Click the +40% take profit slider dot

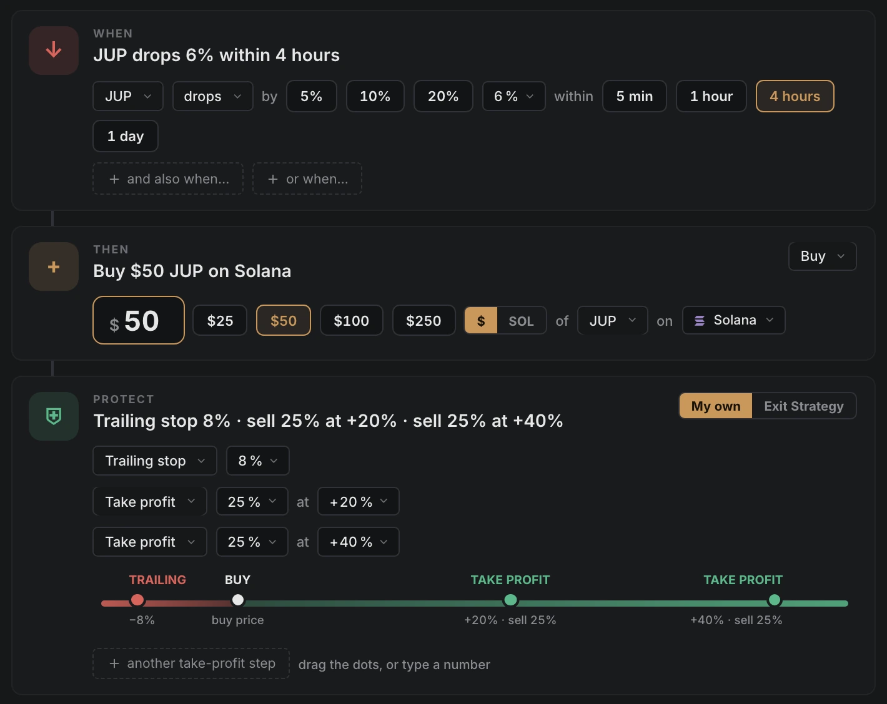[x=775, y=600]
